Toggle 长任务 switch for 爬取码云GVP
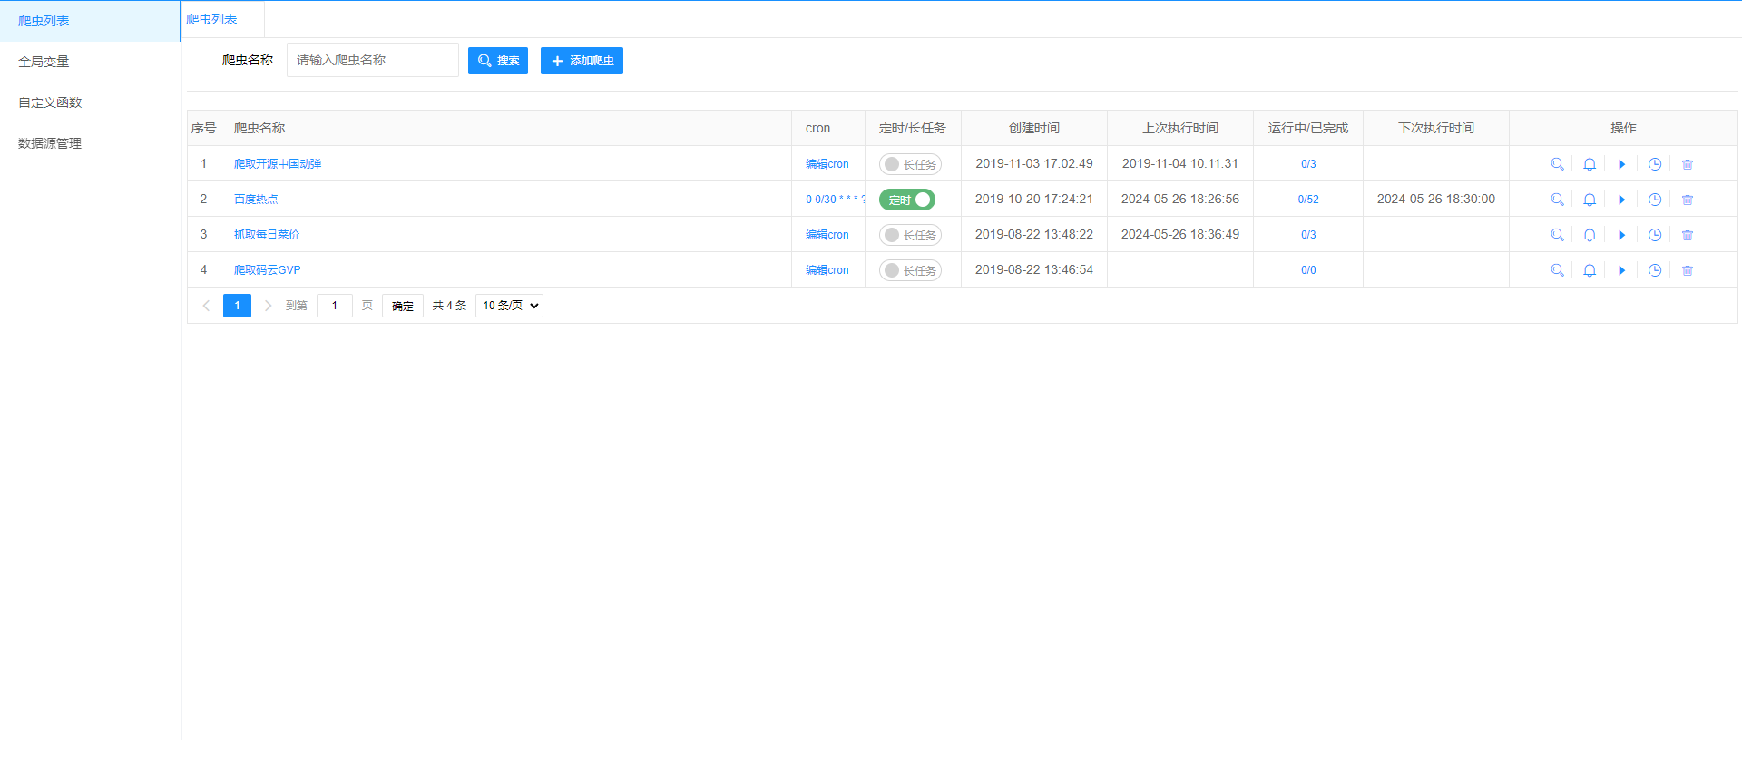This screenshot has height=780, width=1742. click(910, 270)
